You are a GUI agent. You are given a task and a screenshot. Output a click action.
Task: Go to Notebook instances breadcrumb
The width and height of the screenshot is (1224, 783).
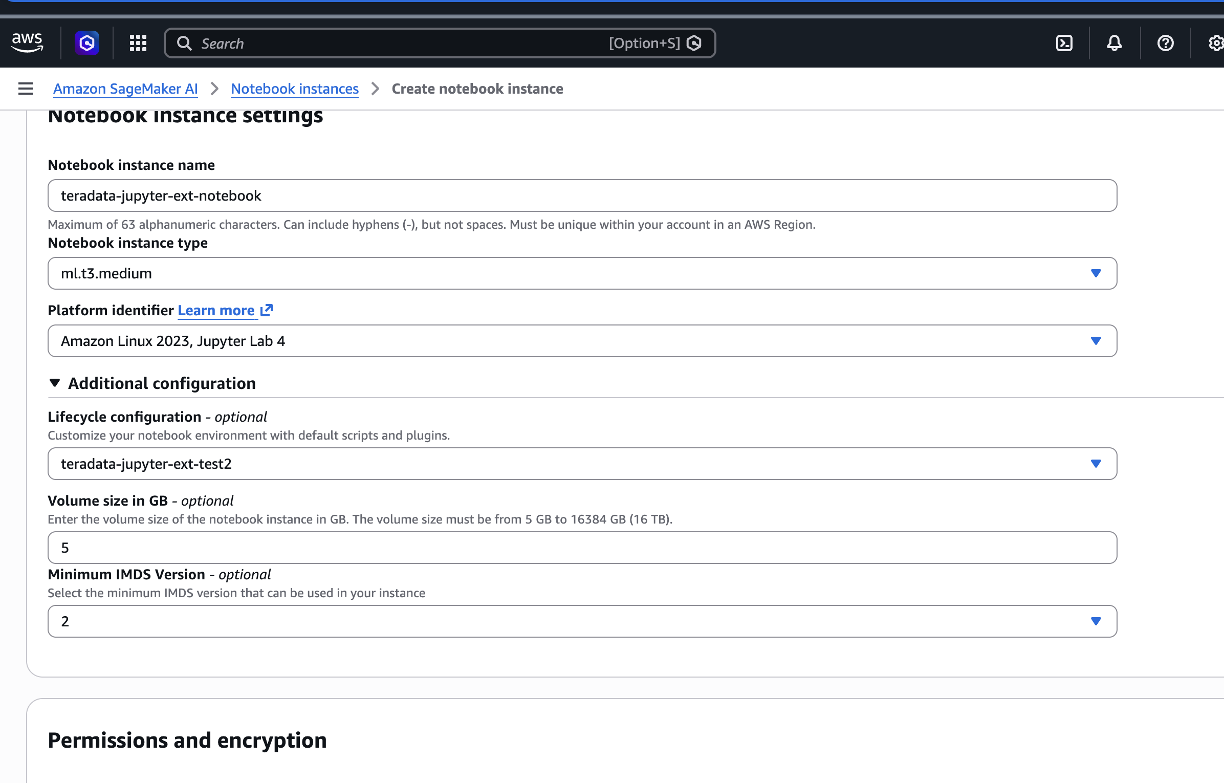coord(295,89)
